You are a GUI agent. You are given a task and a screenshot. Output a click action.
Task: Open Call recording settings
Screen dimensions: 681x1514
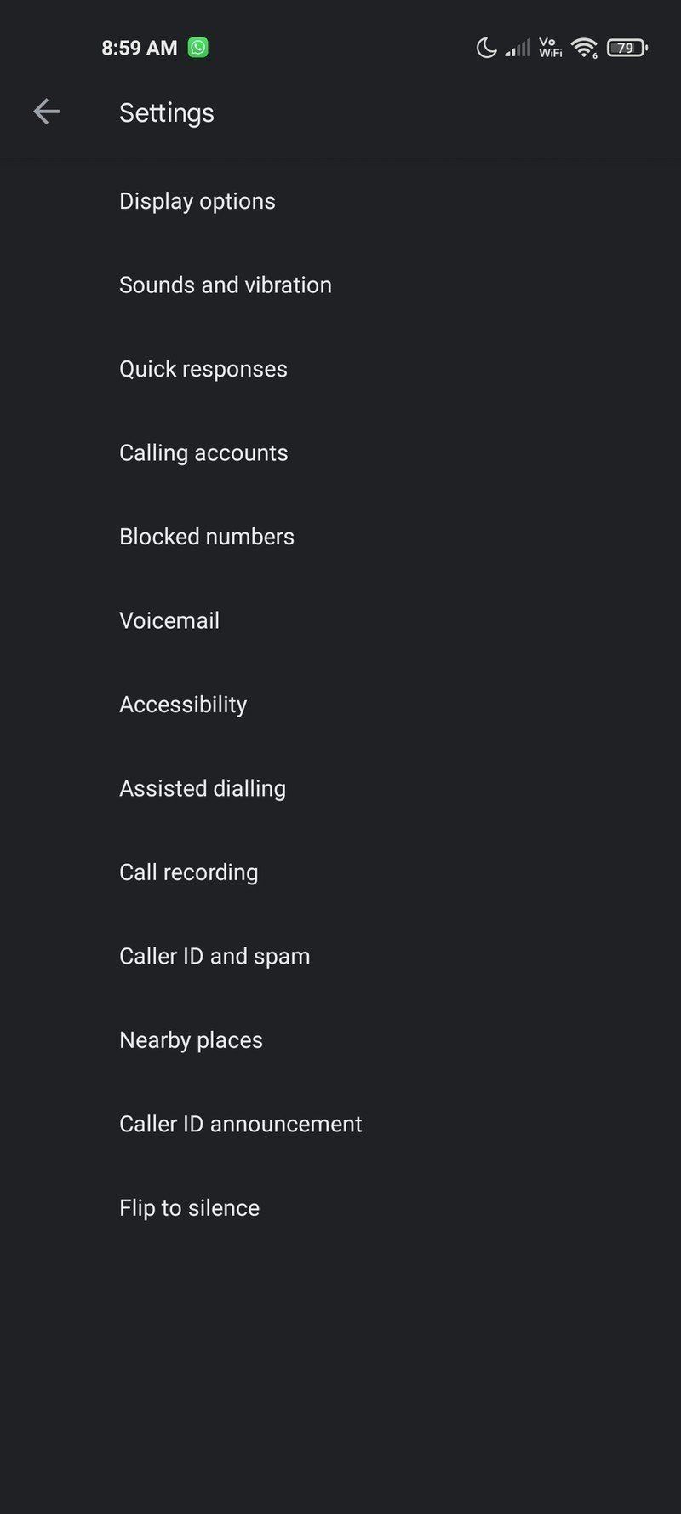[188, 872]
